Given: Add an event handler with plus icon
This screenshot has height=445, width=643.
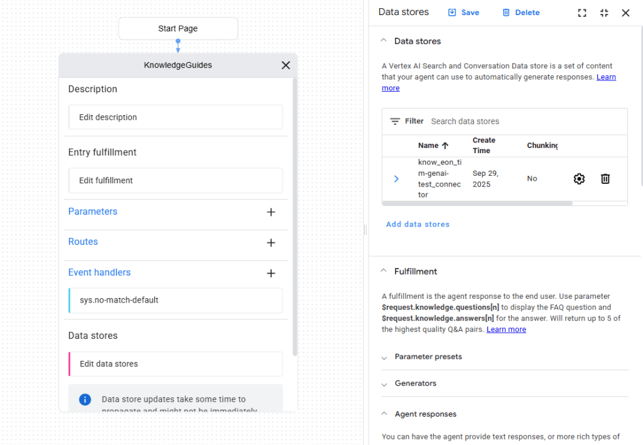Looking at the screenshot, I should pyautogui.click(x=271, y=273).
